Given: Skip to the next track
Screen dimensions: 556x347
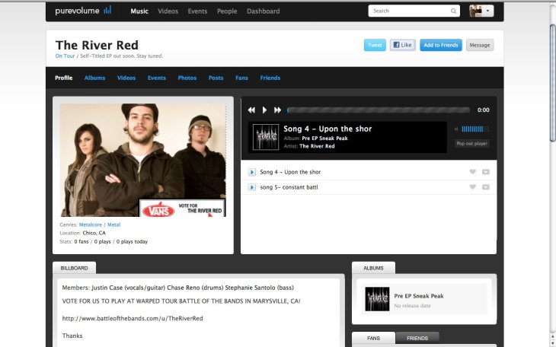Looking at the screenshot, I should [x=278, y=110].
